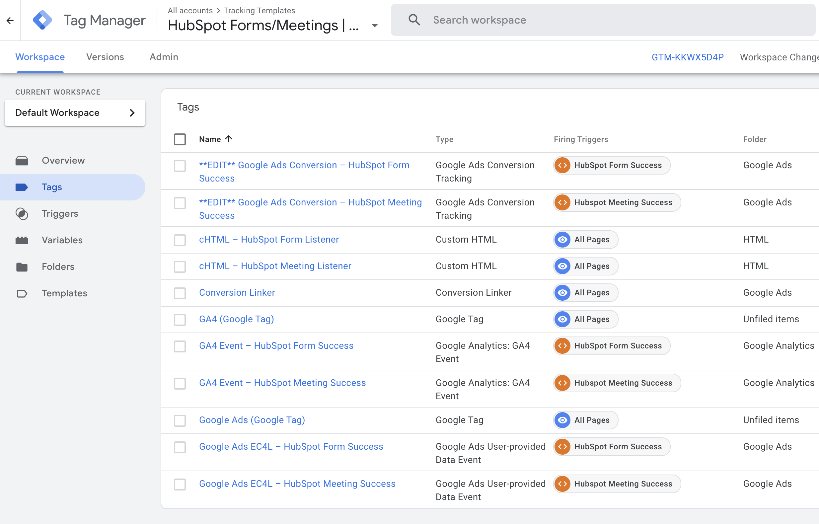819x524 pixels.
Task: Check the EDIT Google Ads HubSpot Form Success tag
Action: (x=180, y=166)
